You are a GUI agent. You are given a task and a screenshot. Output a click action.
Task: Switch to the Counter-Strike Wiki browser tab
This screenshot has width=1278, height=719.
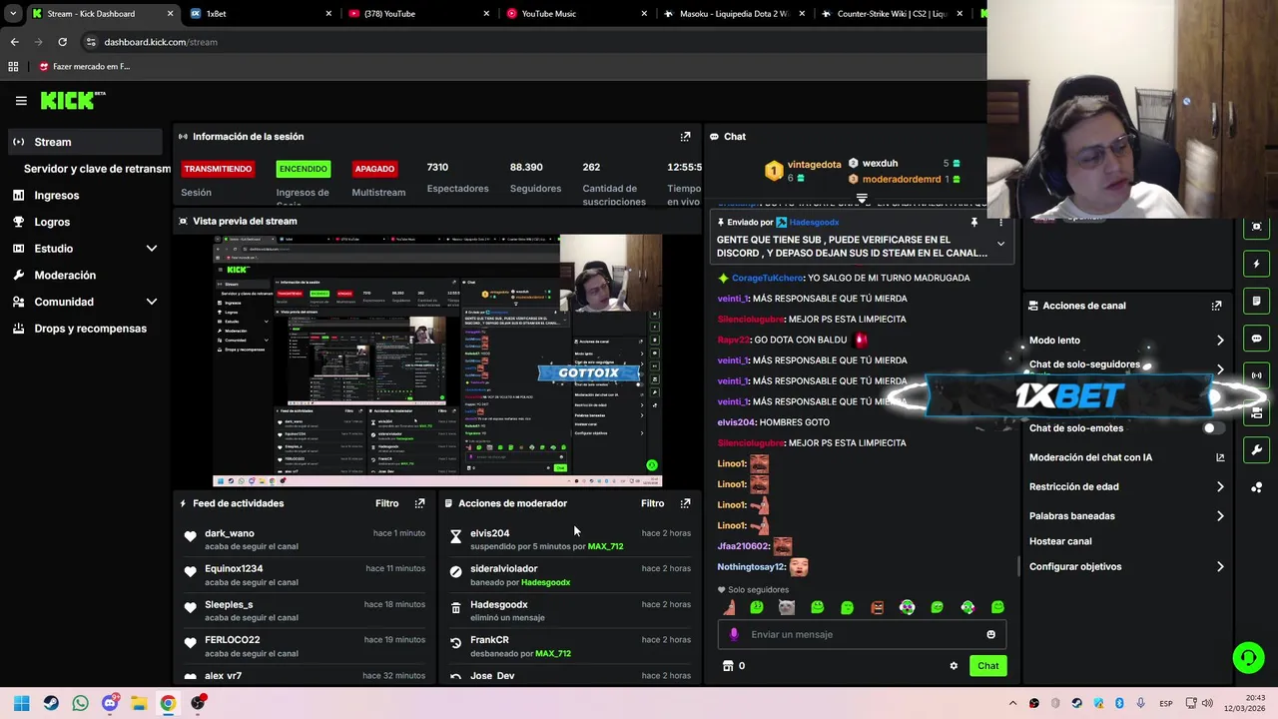coord(894,14)
